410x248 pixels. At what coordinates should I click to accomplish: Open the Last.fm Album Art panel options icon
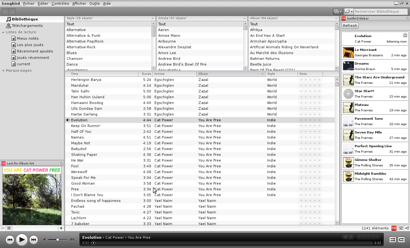tap(62, 163)
